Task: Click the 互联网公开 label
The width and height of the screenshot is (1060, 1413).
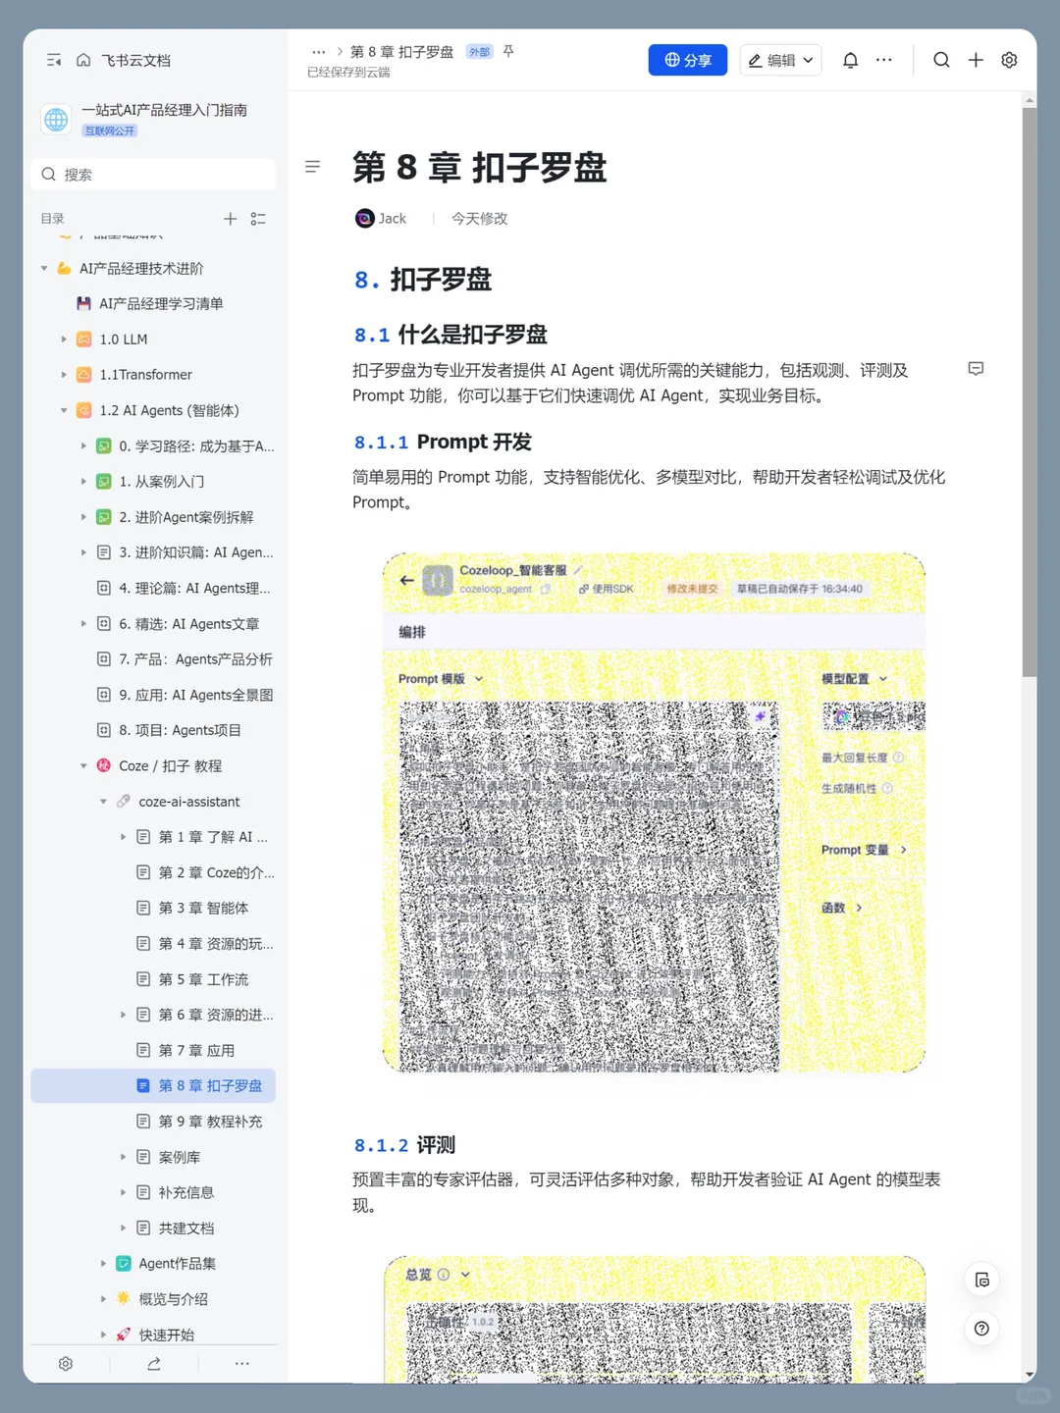Action: point(110,131)
